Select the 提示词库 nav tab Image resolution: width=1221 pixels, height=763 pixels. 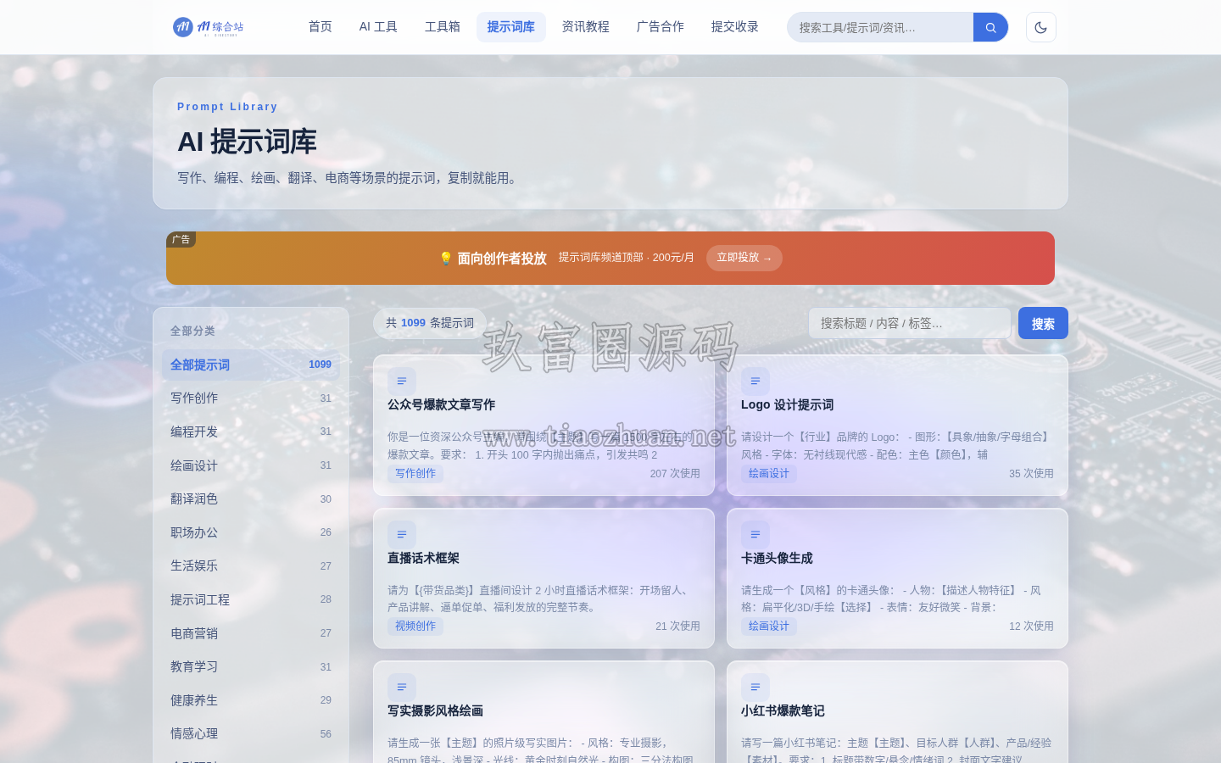(x=510, y=27)
